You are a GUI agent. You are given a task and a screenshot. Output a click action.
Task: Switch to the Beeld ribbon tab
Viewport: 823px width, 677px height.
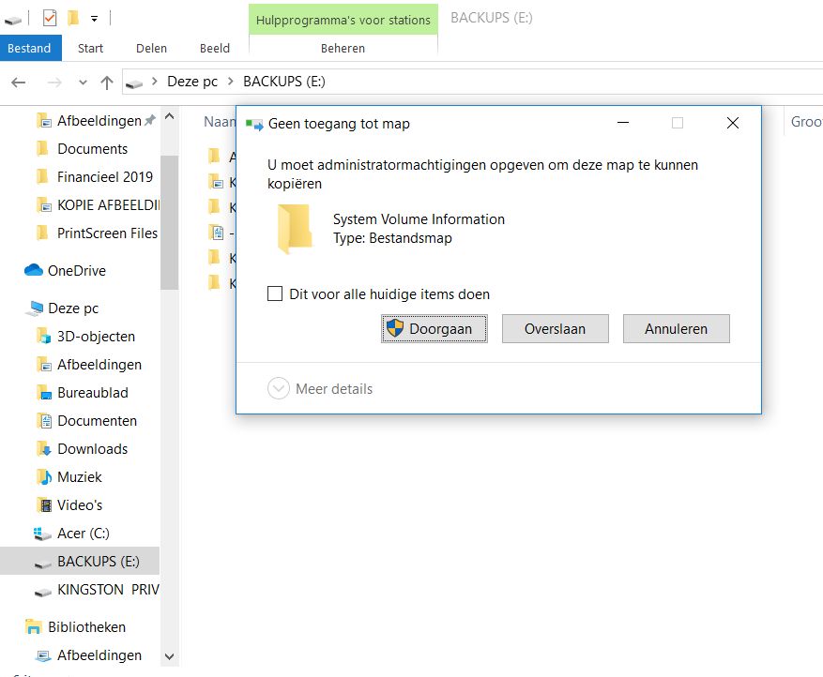(x=215, y=48)
